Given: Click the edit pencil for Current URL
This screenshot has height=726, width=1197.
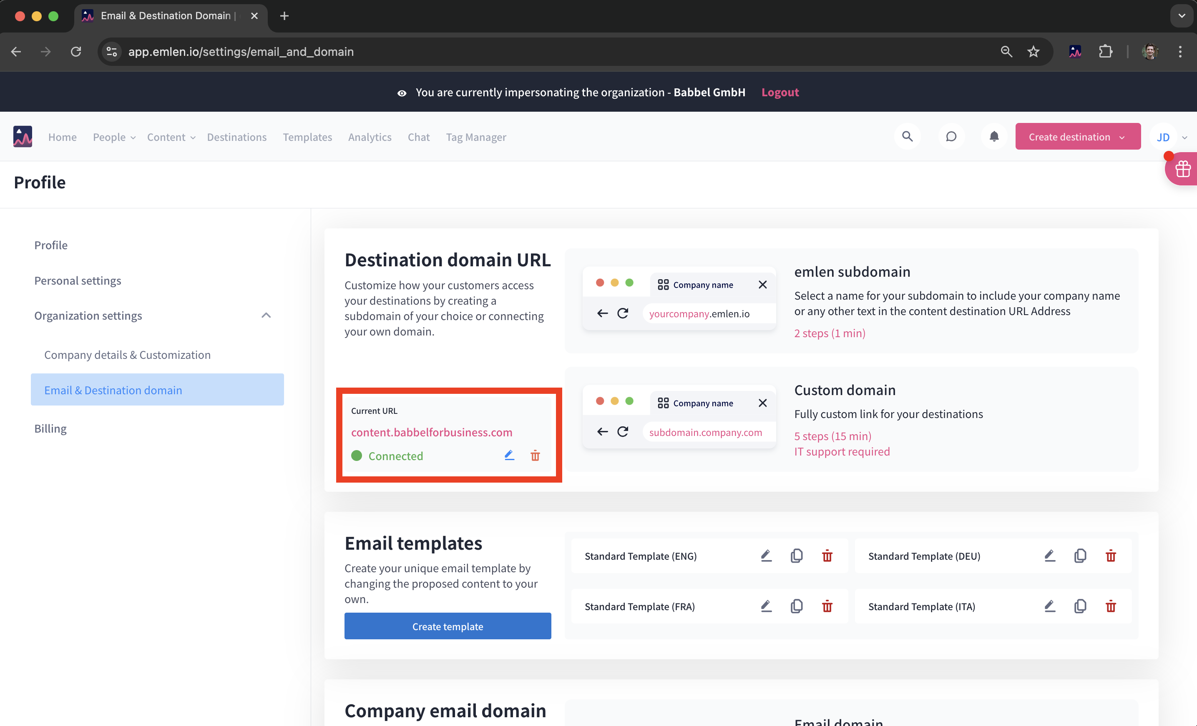Looking at the screenshot, I should pos(509,455).
